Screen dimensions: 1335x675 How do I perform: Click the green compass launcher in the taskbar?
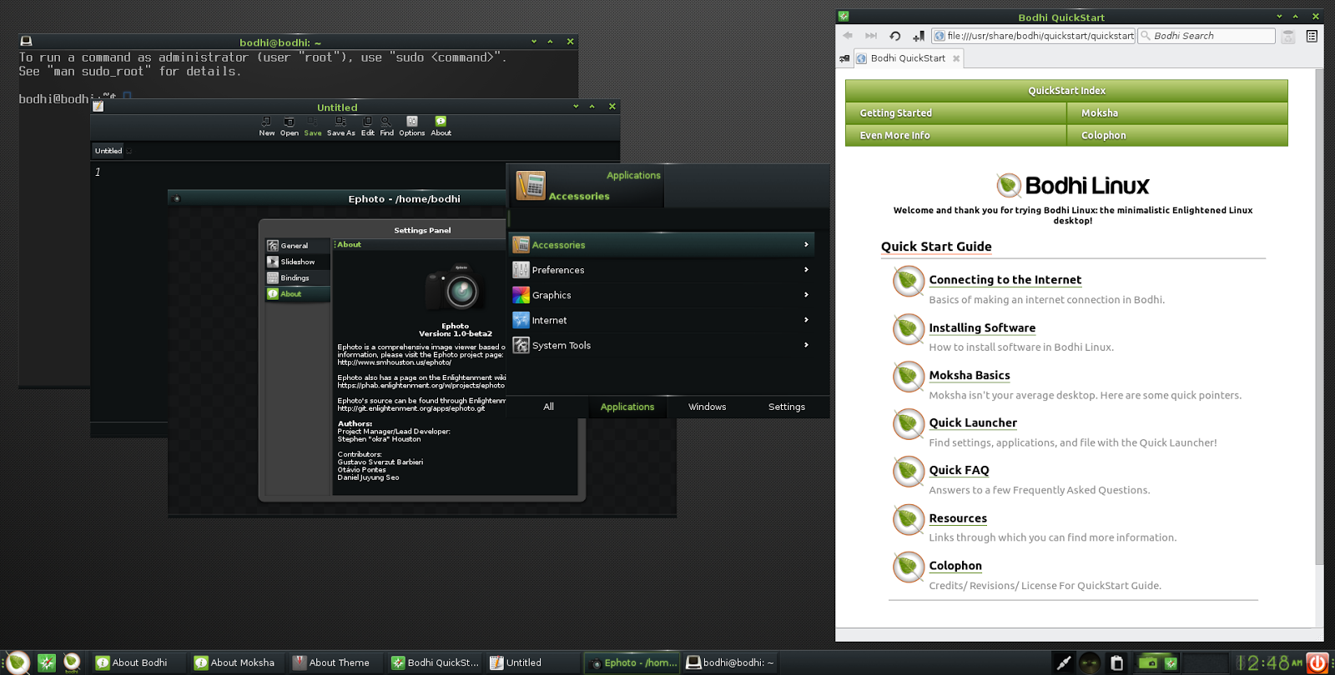47,662
